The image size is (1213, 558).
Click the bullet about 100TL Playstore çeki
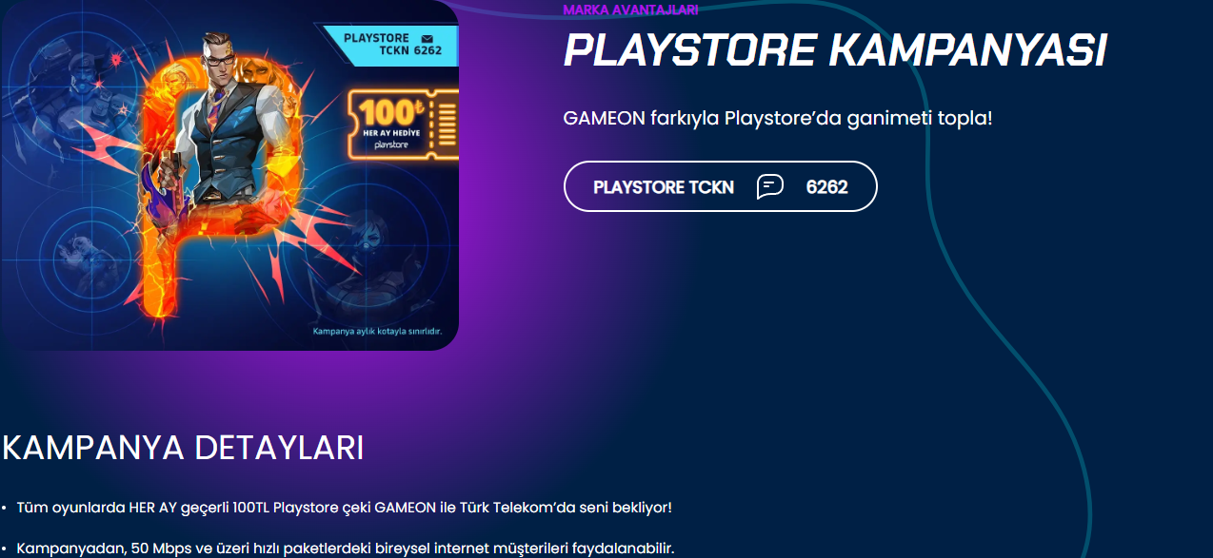pyautogui.click(x=344, y=508)
